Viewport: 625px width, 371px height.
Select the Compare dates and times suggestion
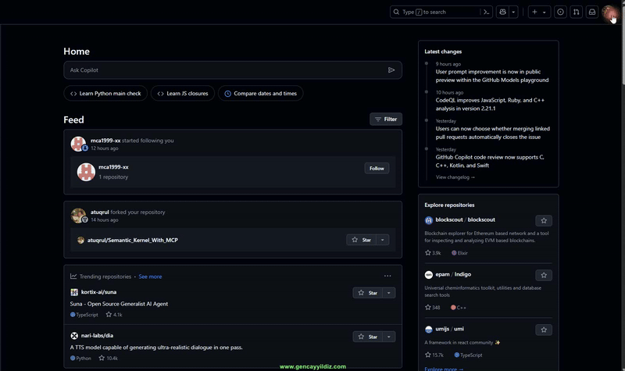pyautogui.click(x=260, y=93)
